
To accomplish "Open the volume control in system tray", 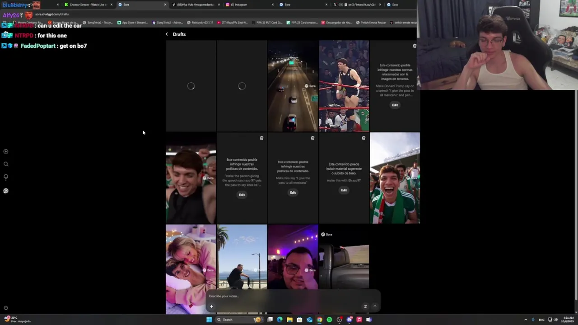I will coord(555,320).
